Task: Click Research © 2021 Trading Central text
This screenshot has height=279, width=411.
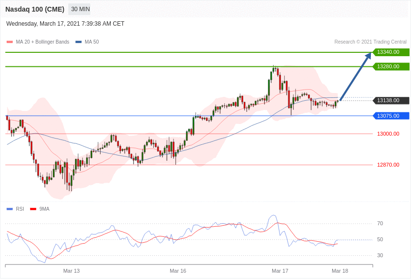Action: tap(370, 42)
